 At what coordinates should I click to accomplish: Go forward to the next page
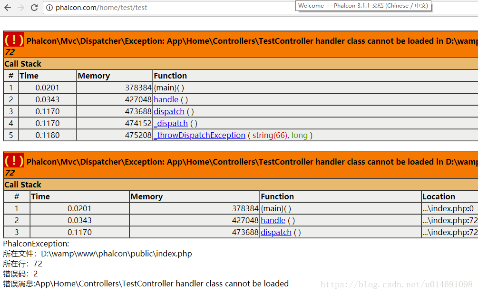(21, 8)
